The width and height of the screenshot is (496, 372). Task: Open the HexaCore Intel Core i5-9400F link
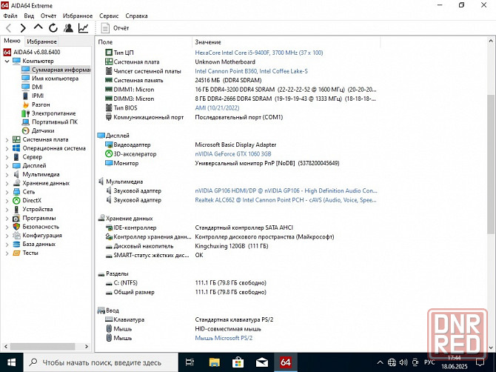[259, 53]
